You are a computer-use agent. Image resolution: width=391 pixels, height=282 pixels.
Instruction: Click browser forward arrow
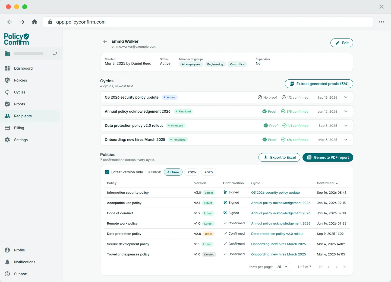point(22,22)
